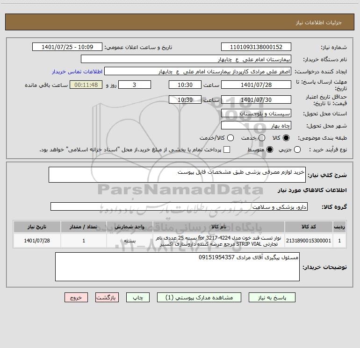Click the remaining time countdown 00:11:48
This screenshot has height=348, width=360.
[86, 85]
